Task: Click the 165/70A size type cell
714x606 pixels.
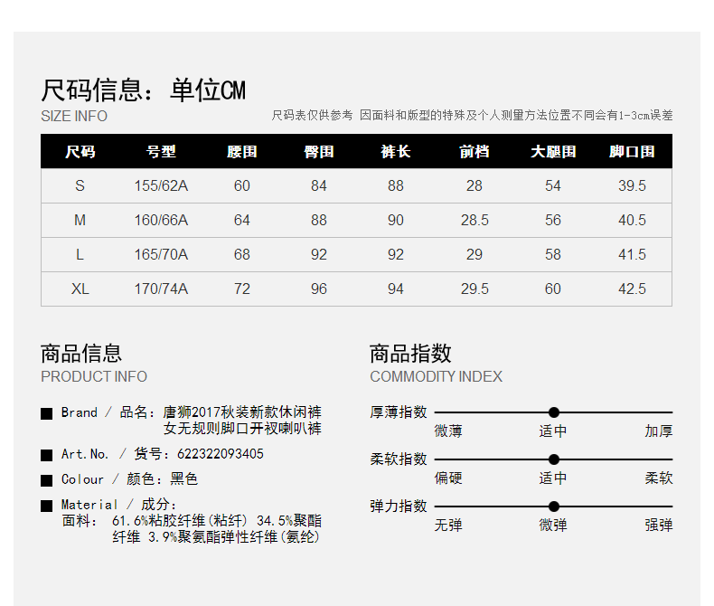Action: [161, 255]
